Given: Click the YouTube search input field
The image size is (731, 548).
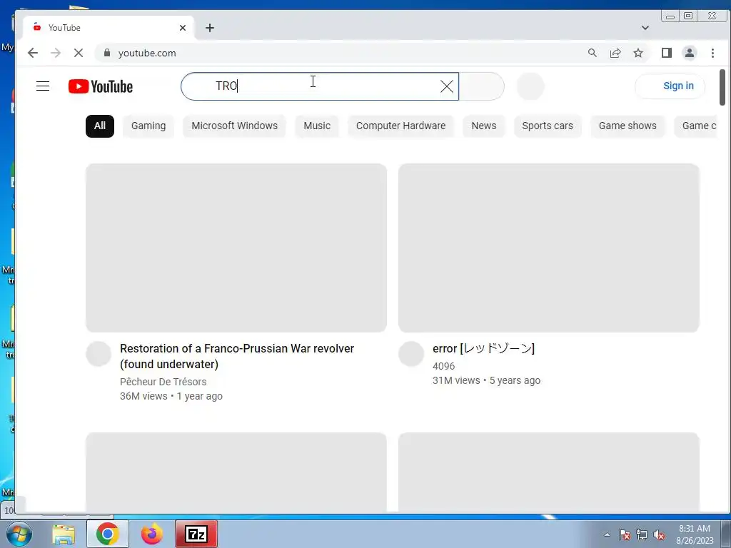Looking at the screenshot, I should (320, 86).
